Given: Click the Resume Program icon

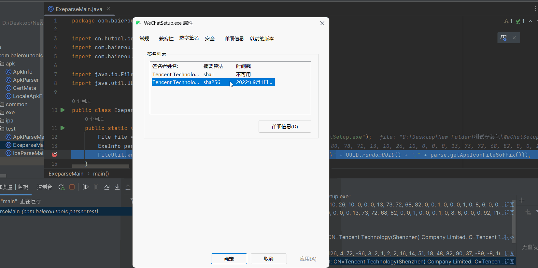Looking at the screenshot, I should click(85, 187).
